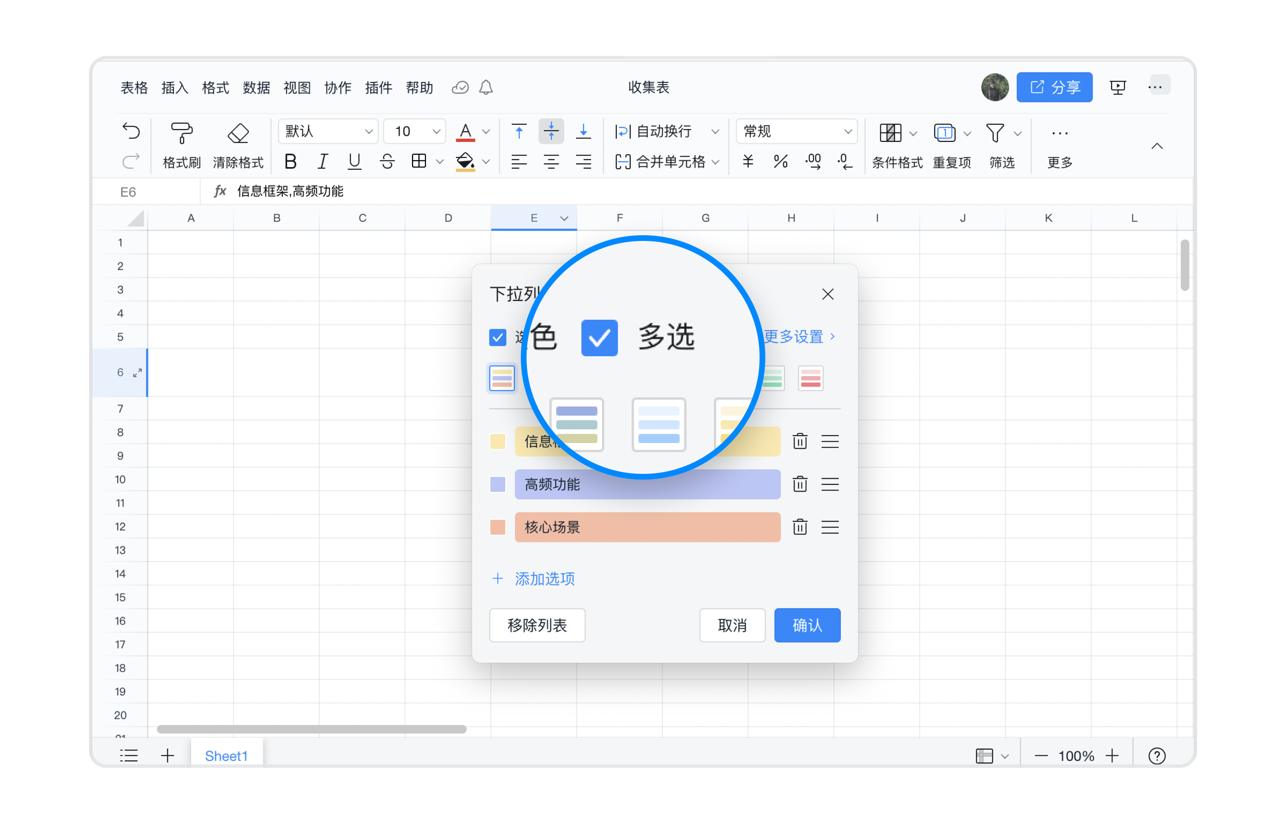Screen dimensions: 1285x829
Task: Increase decimal places
Action: pos(813,161)
